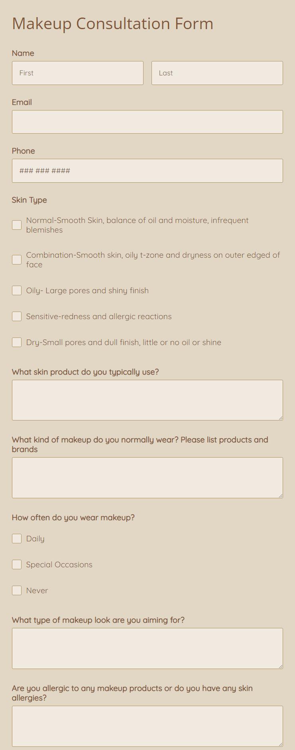Click resize handle of makeup brands textarea

[281, 495]
